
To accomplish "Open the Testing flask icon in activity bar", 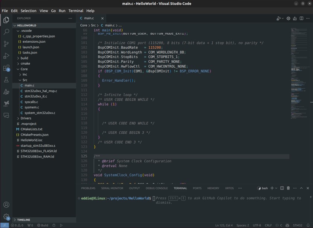I will click(x=6, y=80).
